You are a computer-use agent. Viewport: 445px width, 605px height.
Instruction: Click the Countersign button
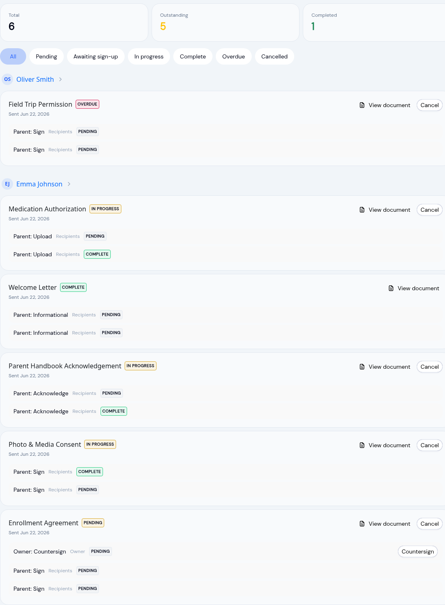[418, 551]
